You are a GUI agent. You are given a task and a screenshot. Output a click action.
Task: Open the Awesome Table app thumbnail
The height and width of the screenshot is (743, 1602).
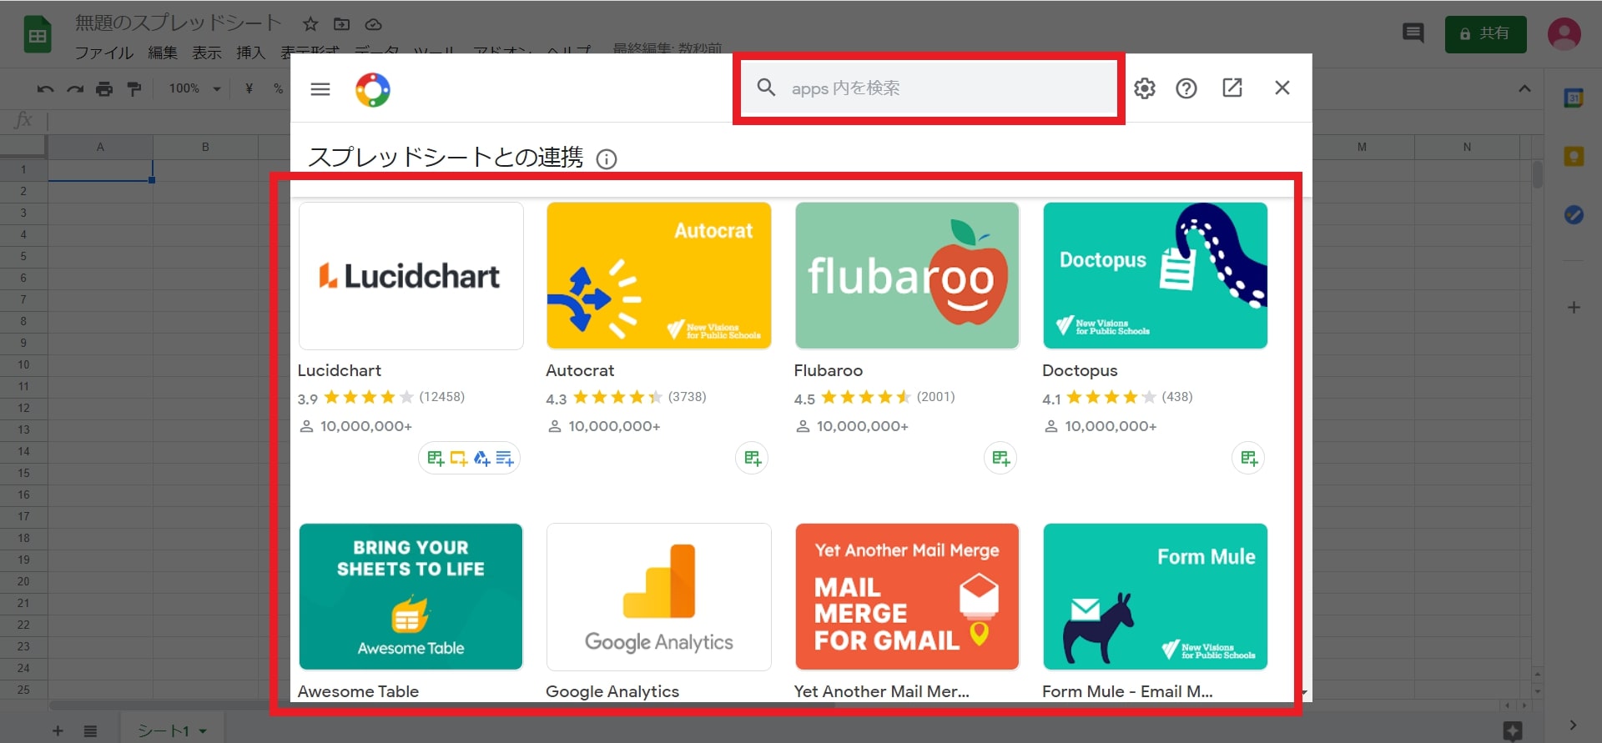coord(411,597)
